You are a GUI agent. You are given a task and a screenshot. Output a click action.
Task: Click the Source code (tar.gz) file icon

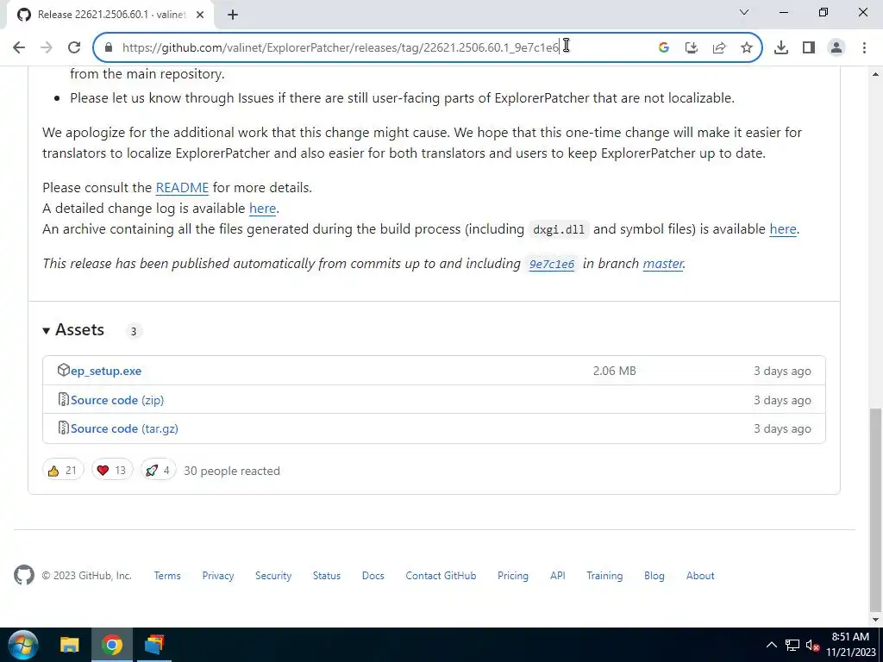[x=64, y=428]
